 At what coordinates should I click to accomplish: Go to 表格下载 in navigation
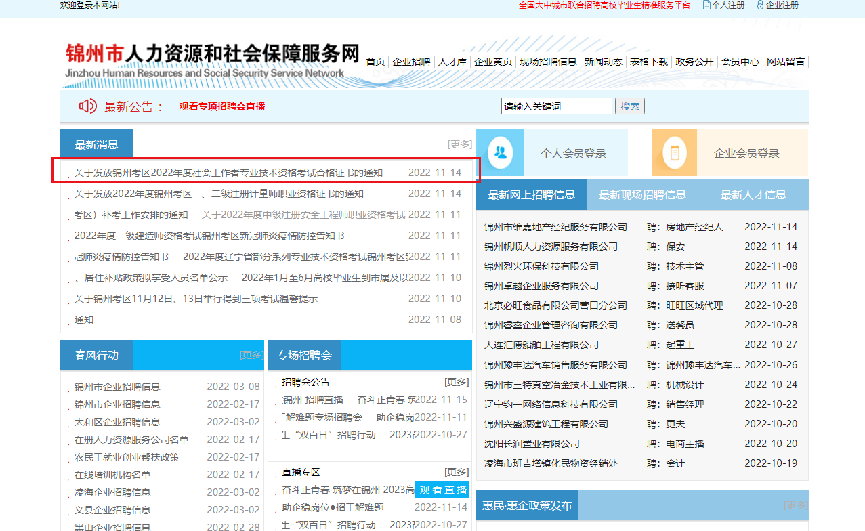click(648, 62)
